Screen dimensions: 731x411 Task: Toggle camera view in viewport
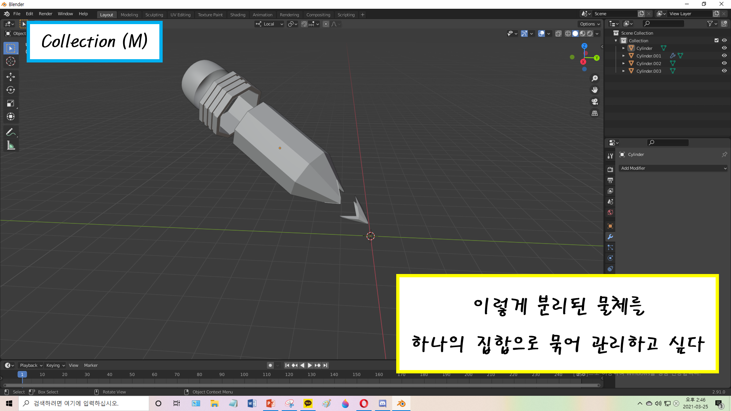[x=595, y=102]
